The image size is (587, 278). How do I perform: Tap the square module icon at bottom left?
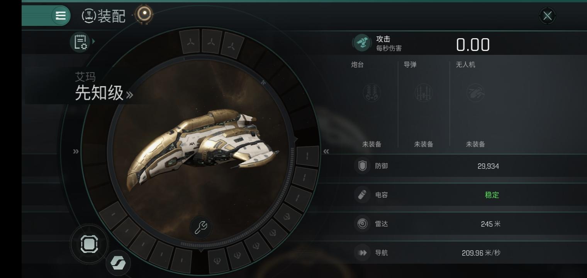(89, 244)
